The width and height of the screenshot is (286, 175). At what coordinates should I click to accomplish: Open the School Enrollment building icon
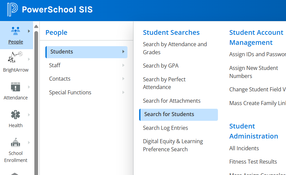point(15,143)
